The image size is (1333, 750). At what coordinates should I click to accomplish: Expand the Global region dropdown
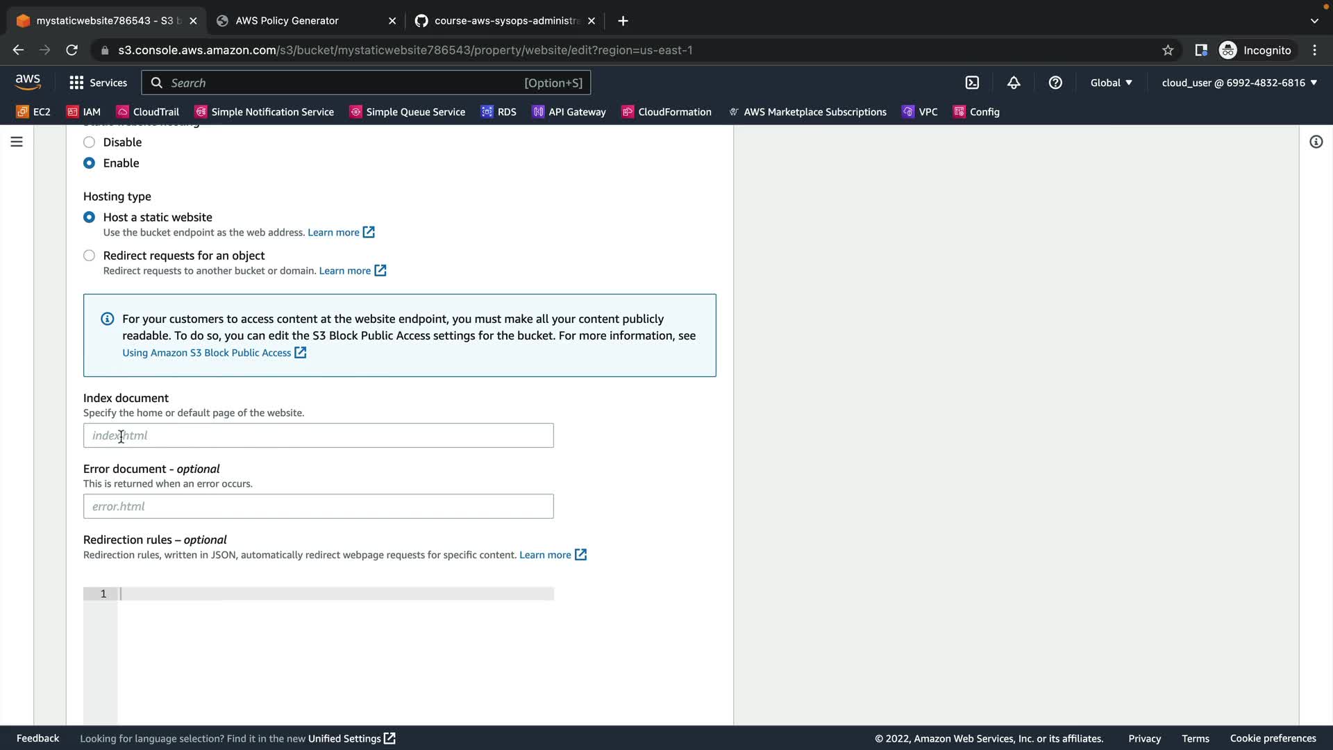tap(1111, 83)
